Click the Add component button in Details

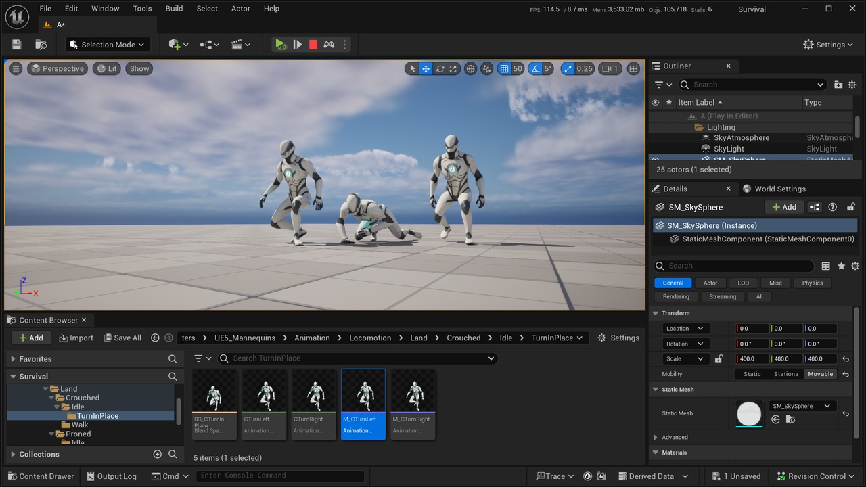[x=784, y=207]
